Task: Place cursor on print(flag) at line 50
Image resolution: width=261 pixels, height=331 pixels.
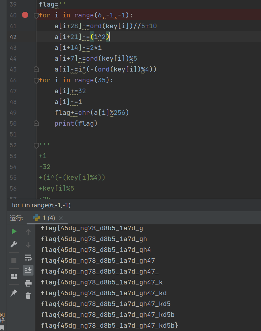Action: (76, 123)
